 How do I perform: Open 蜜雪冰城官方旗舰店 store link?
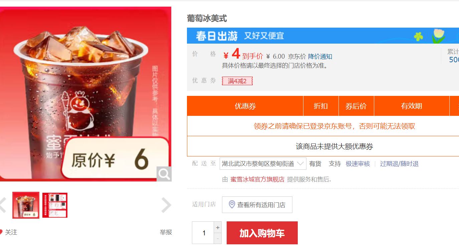257,179
